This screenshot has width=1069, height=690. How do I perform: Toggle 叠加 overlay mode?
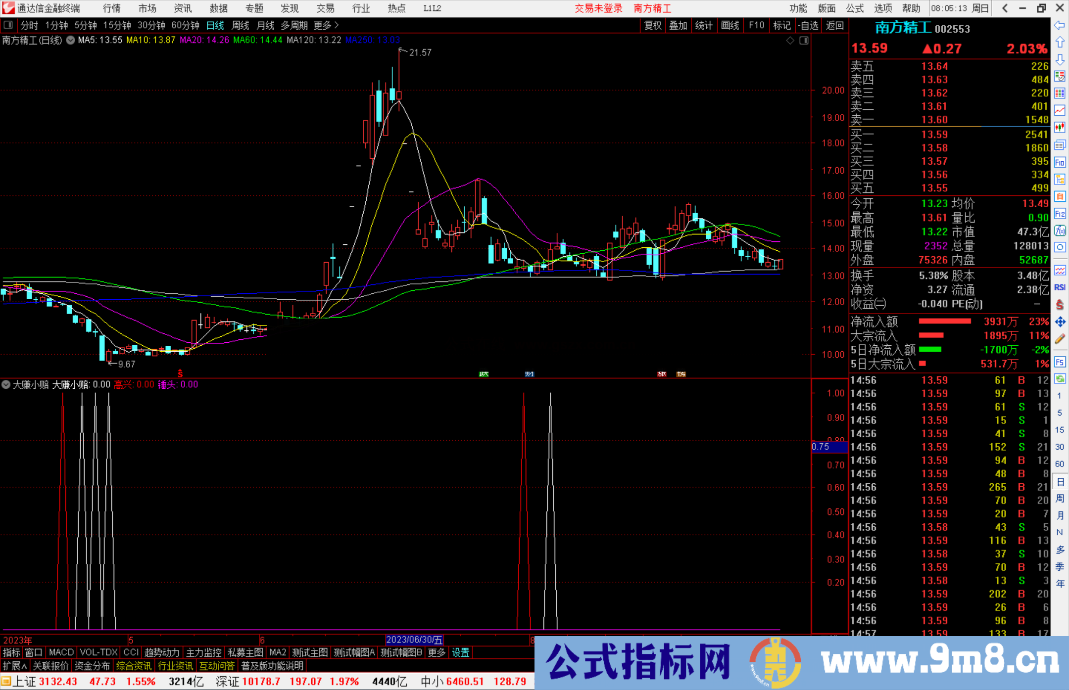click(678, 25)
